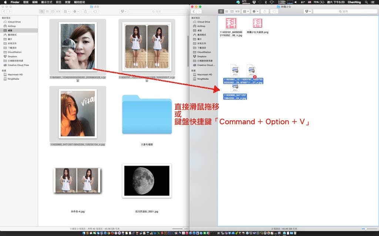Expand the Dropbox dropdown in the right toolbar
Viewport: 379px width, 236px height.
(308, 11)
